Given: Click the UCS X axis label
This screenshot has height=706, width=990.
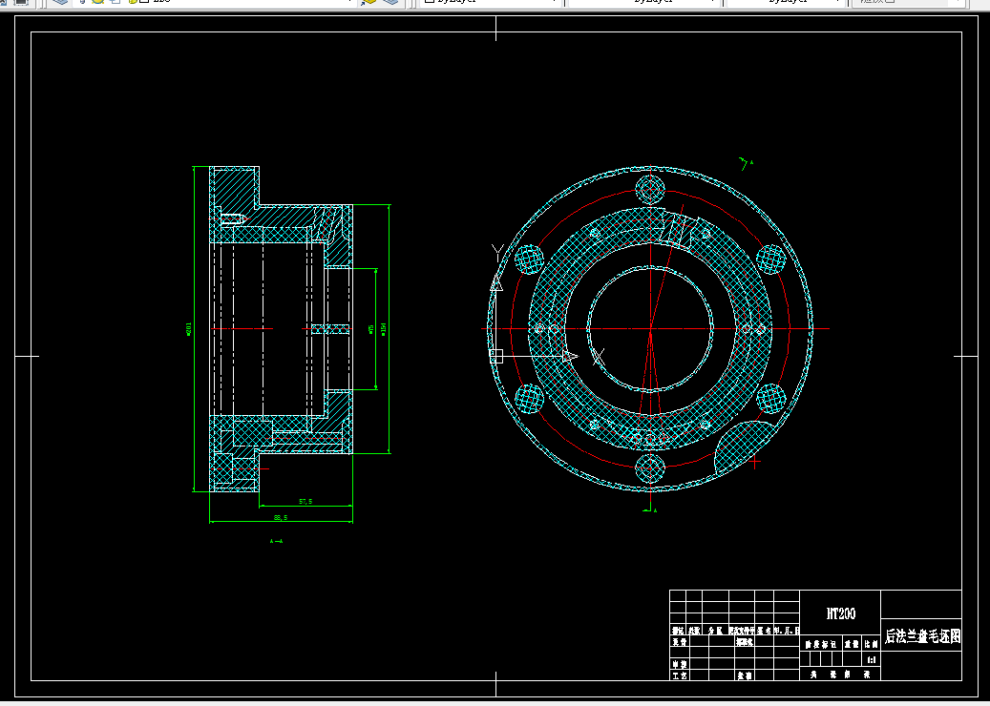Looking at the screenshot, I should click(x=598, y=357).
